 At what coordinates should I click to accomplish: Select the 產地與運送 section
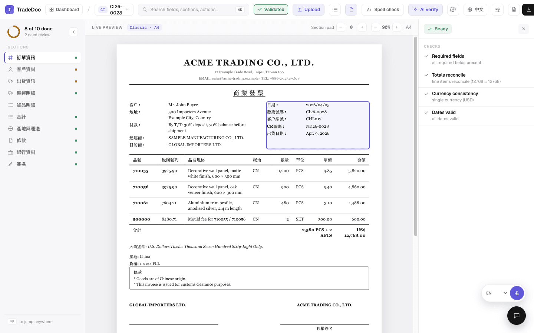pyautogui.click(x=43, y=129)
